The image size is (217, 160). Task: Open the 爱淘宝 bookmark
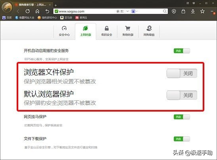(x=81, y=17)
